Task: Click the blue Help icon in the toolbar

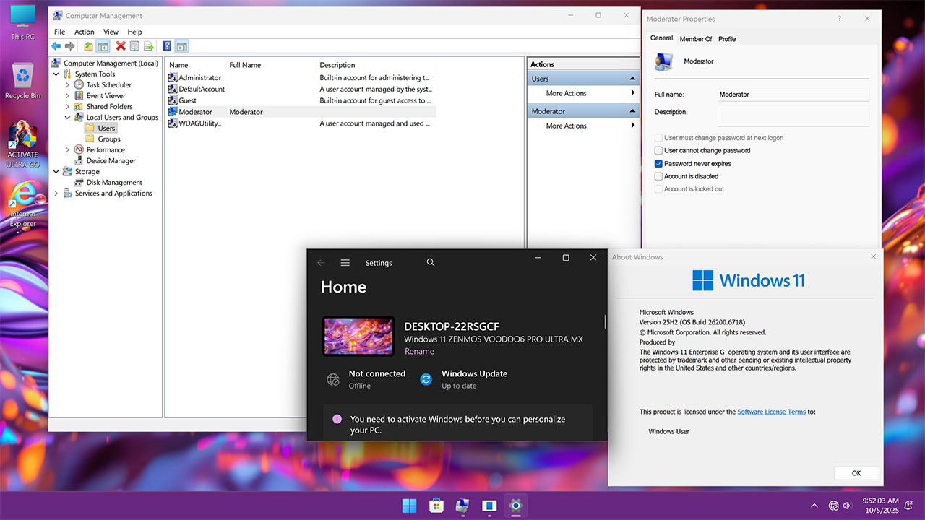Action: 167,46
